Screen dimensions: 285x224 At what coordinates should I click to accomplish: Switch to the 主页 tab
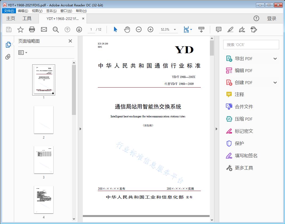pos(11,18)
